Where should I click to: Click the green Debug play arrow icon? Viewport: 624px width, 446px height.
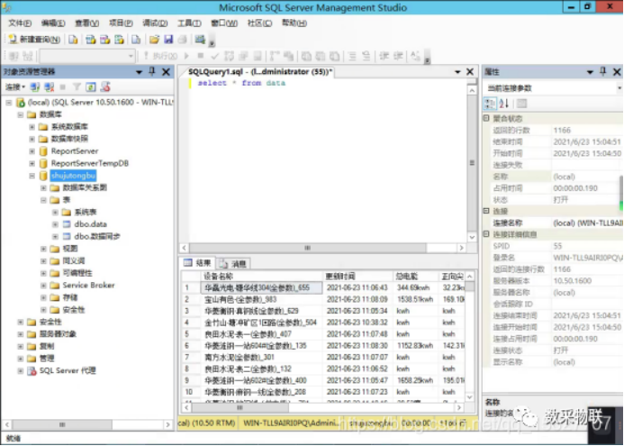186,56
